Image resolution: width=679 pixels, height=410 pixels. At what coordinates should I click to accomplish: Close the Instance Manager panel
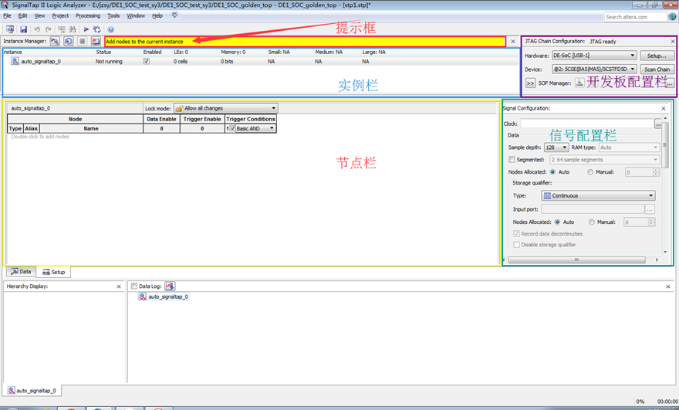[513, 41]
